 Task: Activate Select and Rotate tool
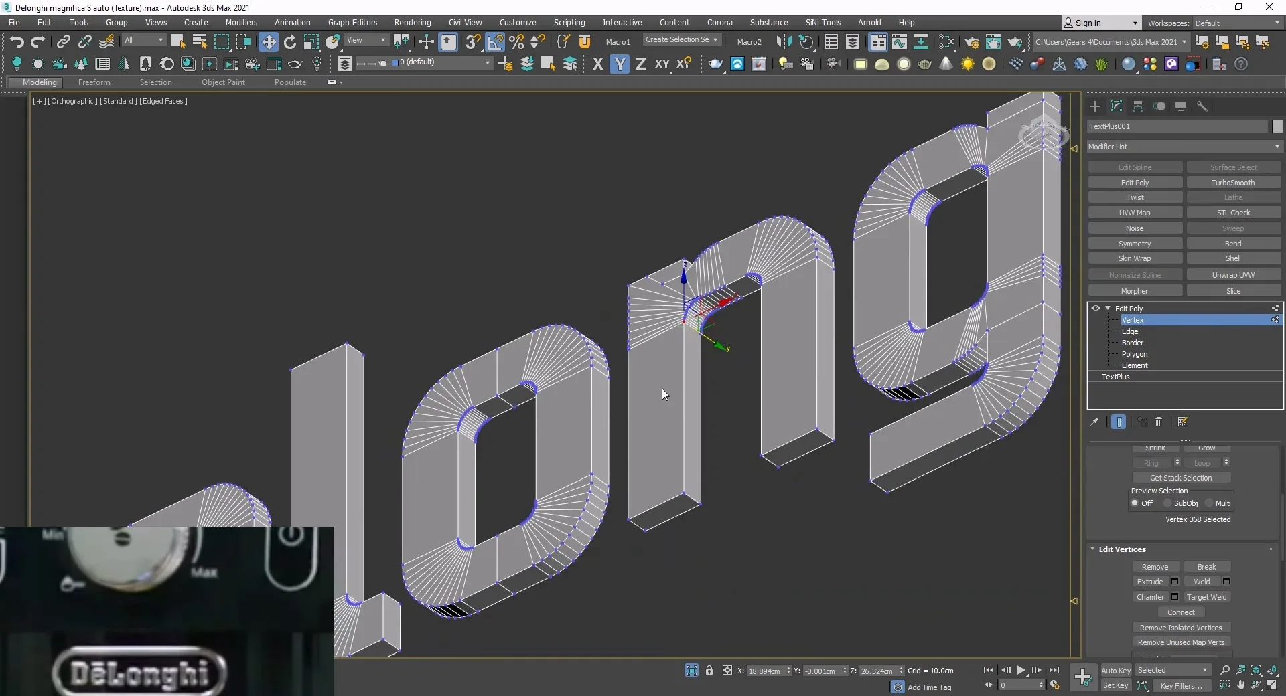(x=290, y=41)
